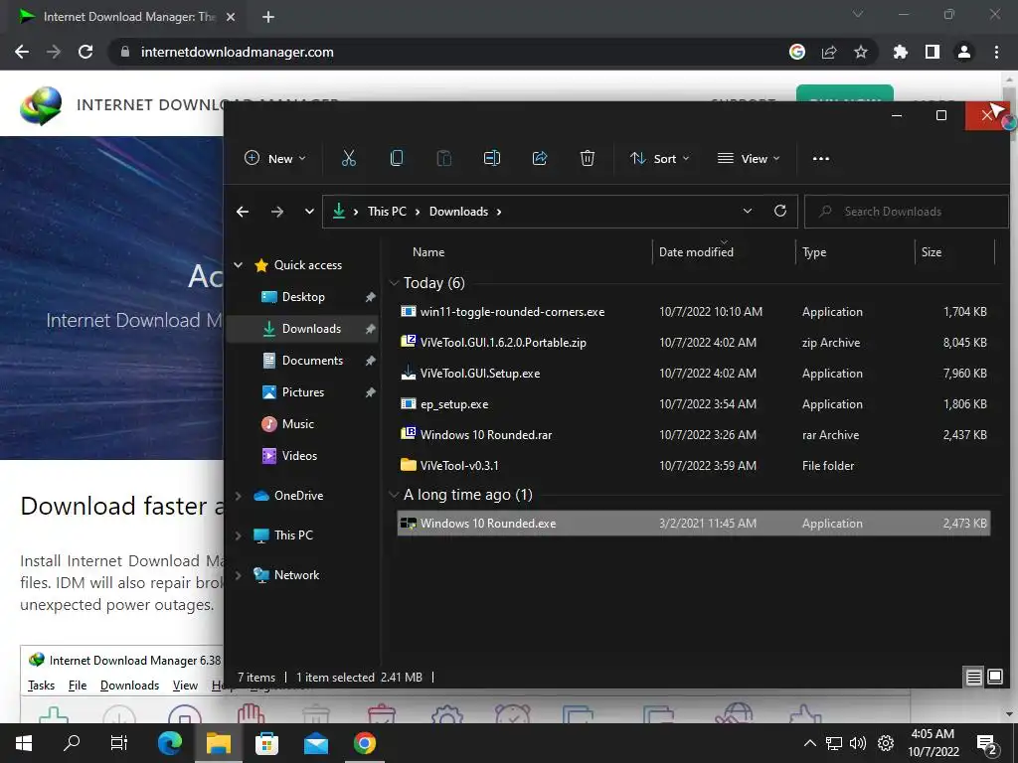Click the Rename icon in Explorer toolbar
Viewport: 1018px width, 763px height.
tap(492, 158)
